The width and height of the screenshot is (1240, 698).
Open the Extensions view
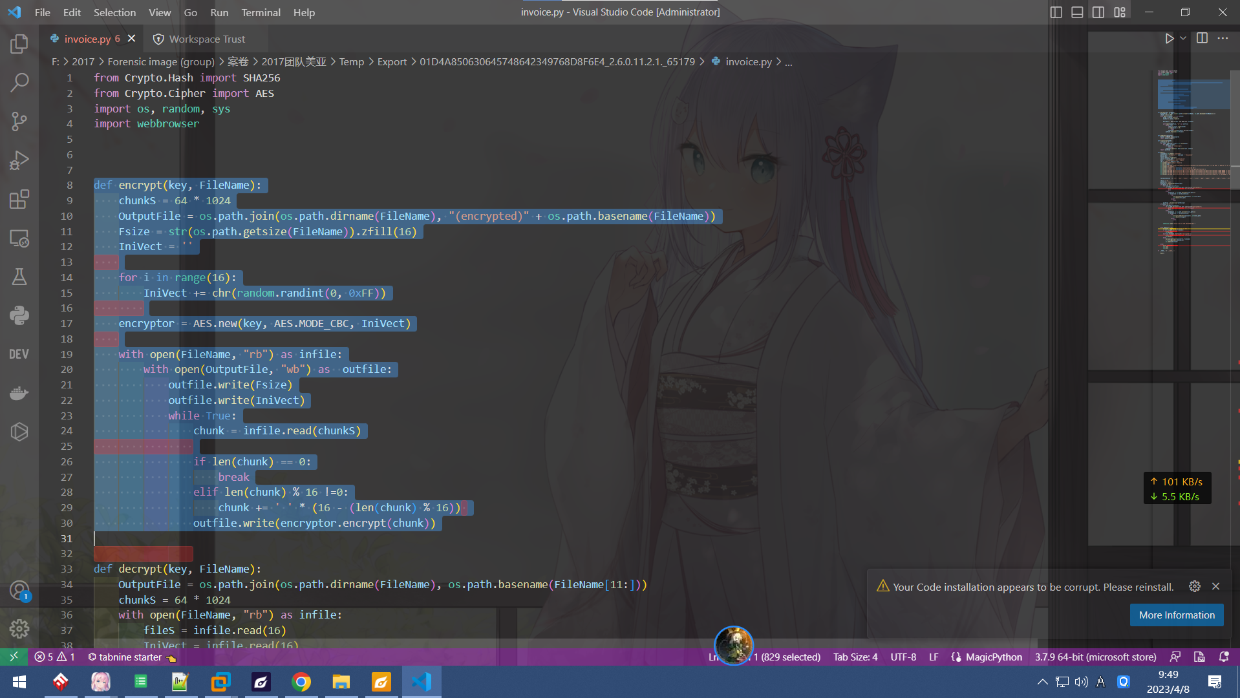[x=19, y=199]
